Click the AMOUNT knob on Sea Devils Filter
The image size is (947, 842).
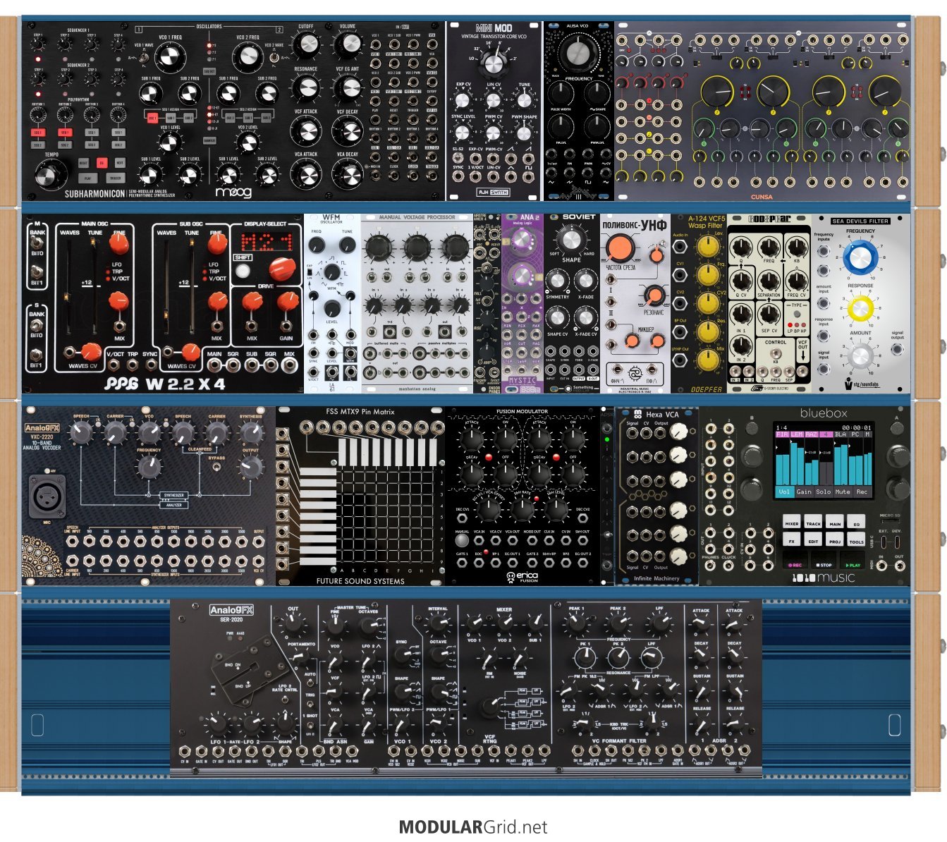[x=860, y=356]
